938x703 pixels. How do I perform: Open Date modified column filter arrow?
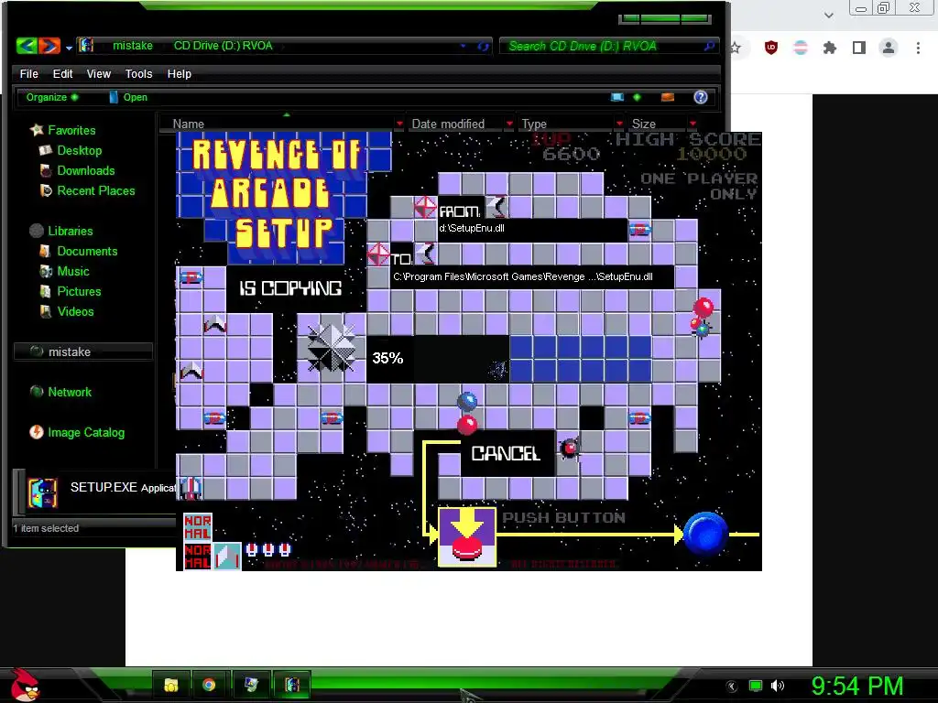pyautogui.click(x=509, y=124)
